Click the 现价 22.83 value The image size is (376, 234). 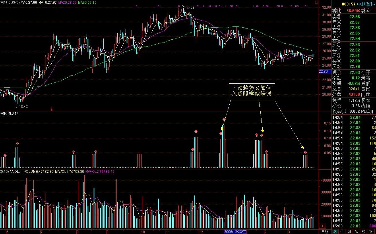pos(355,72)
